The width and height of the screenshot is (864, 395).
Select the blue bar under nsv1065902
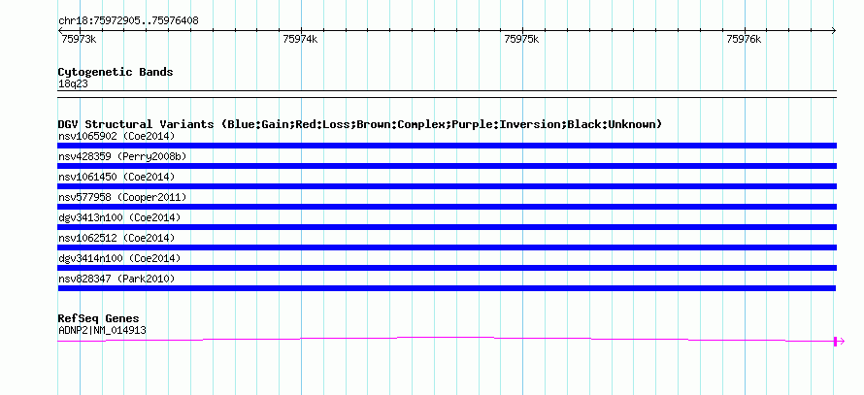tap(447, 146)
